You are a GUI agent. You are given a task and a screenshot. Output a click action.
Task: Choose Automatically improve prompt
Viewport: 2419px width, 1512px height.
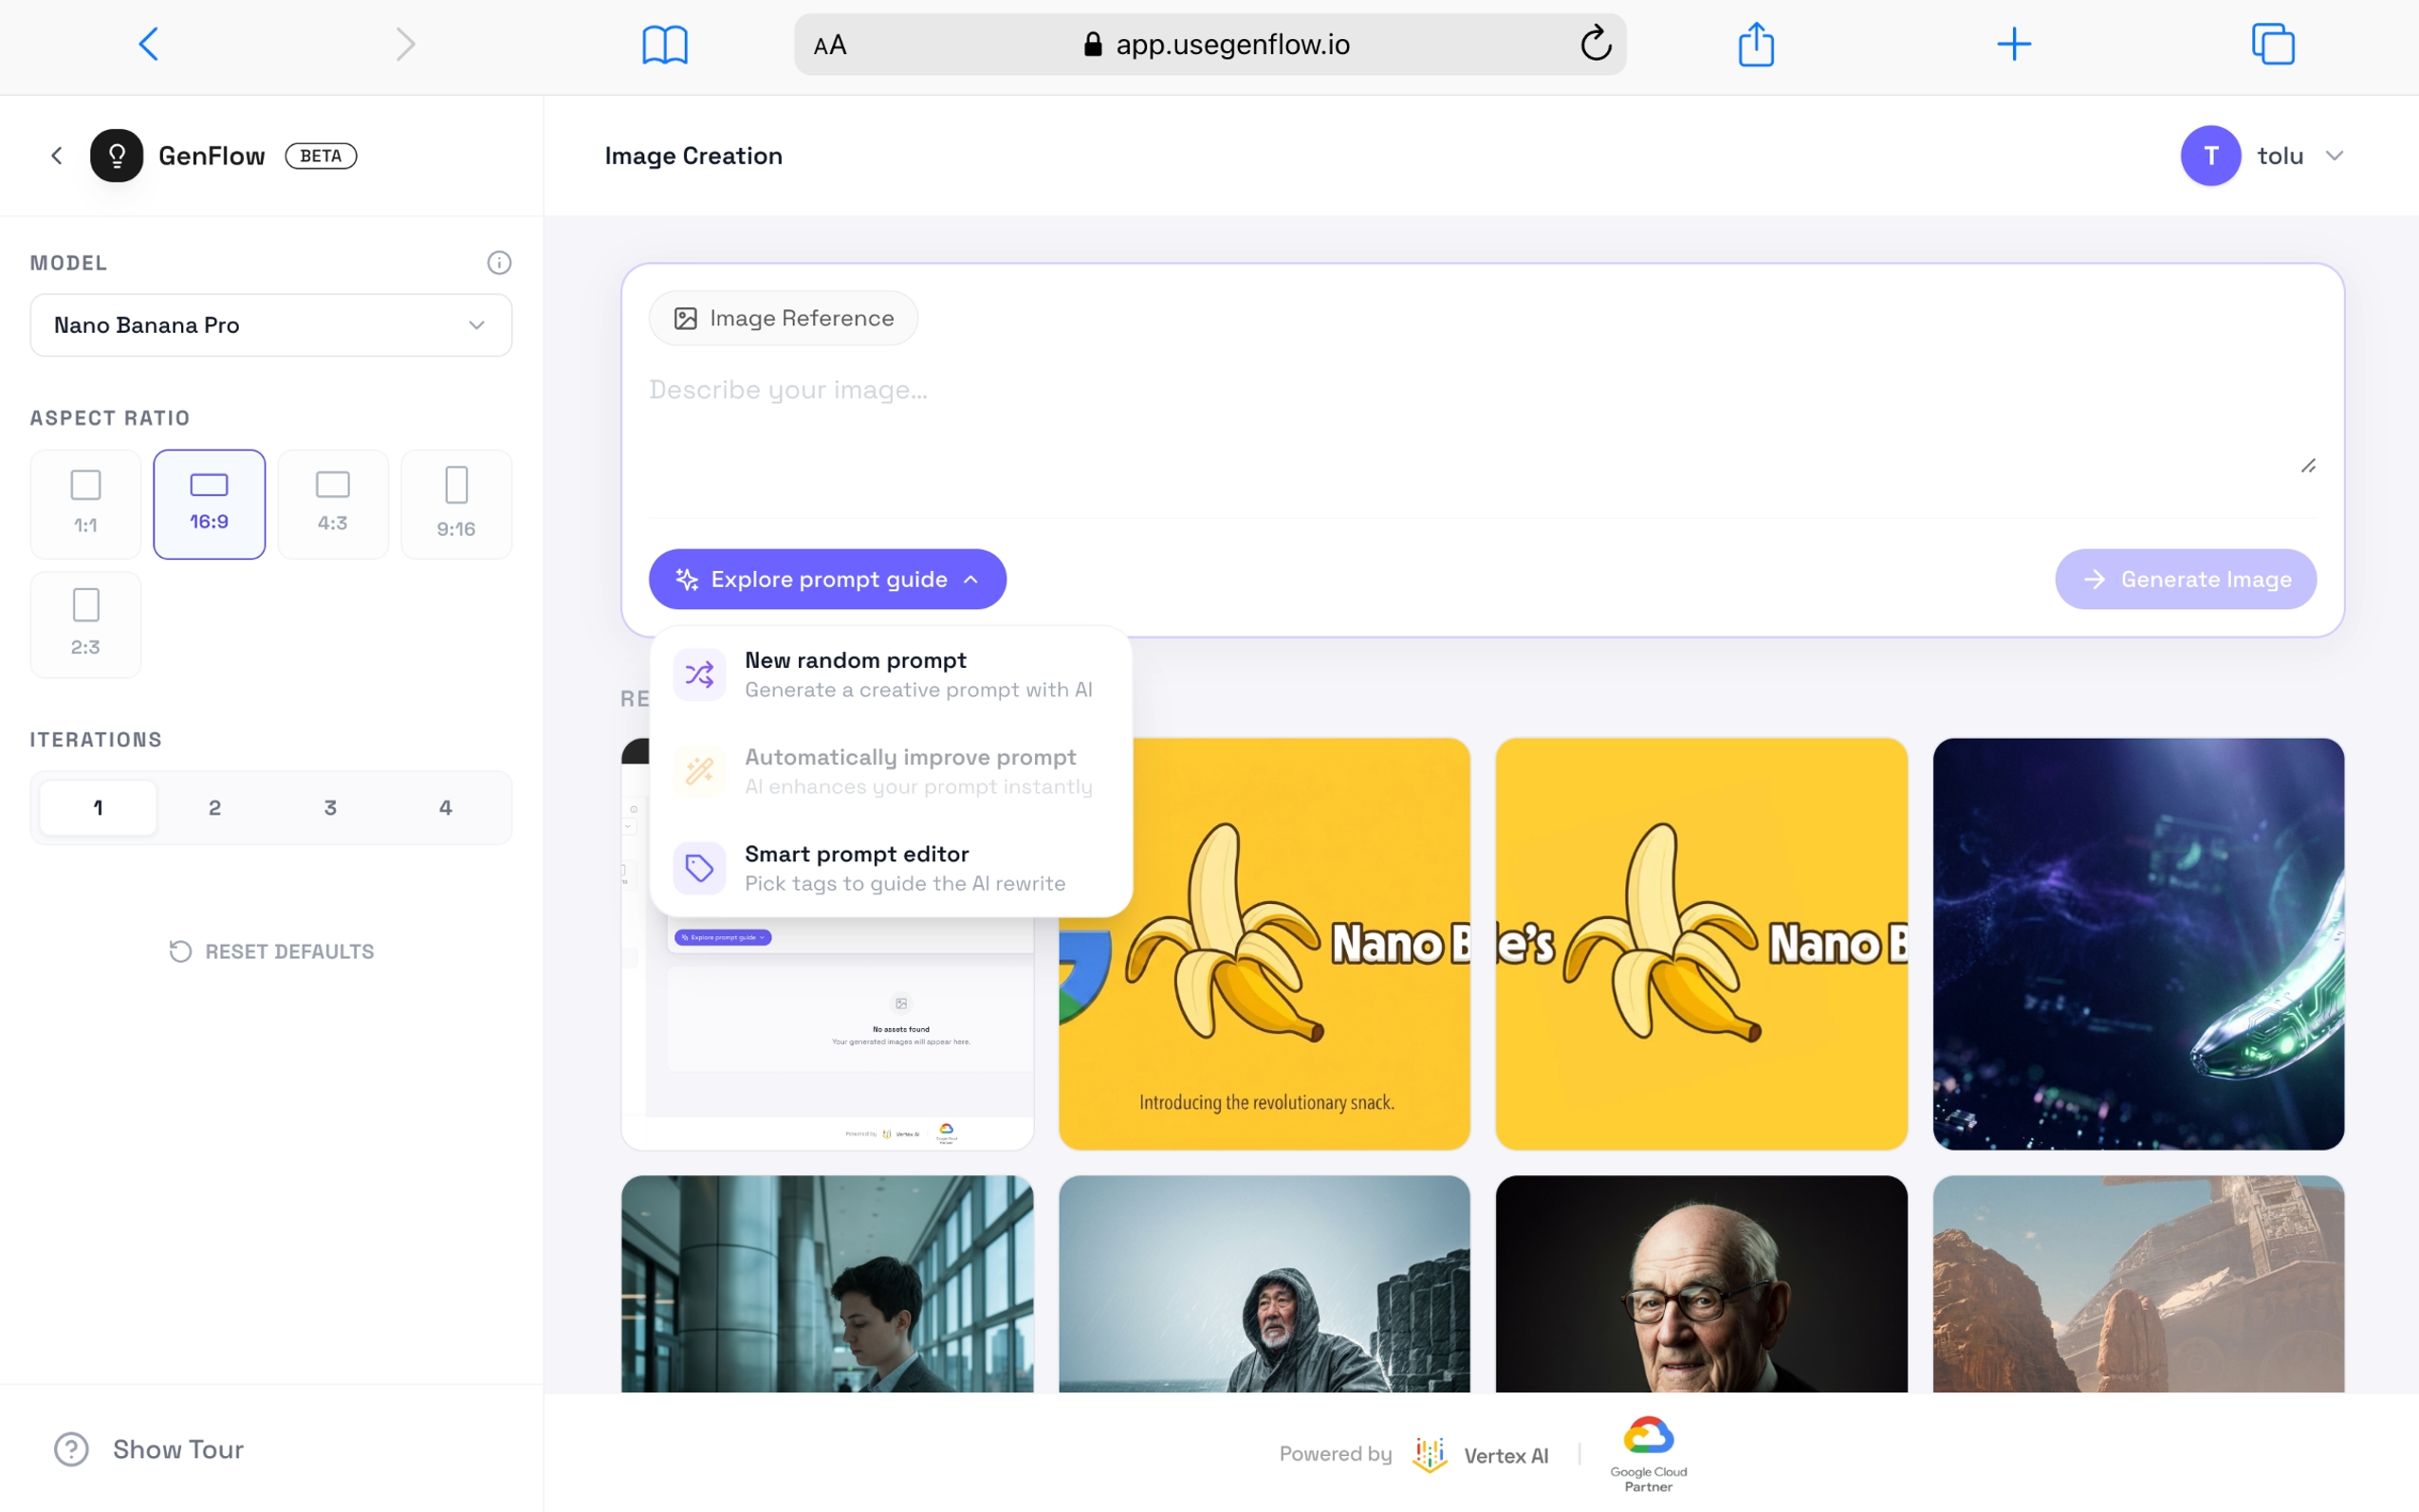point(890,771)
